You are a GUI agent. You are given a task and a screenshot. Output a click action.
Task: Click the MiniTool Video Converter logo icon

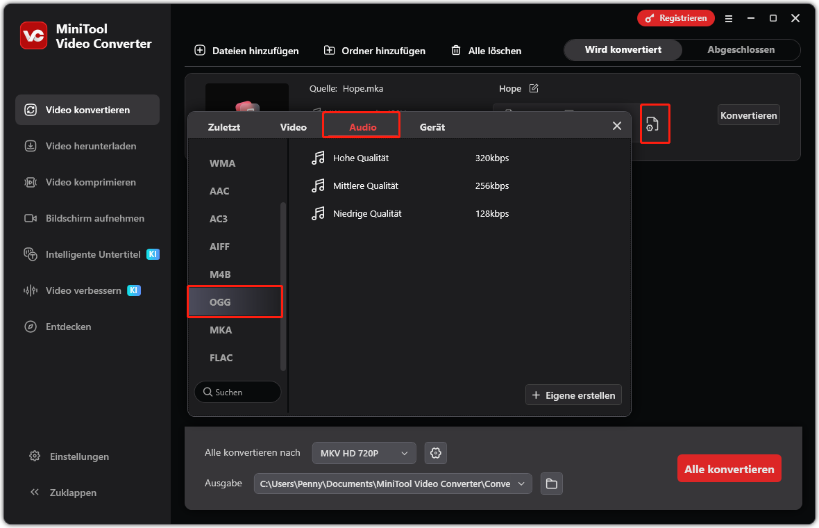tap(33, 35)
